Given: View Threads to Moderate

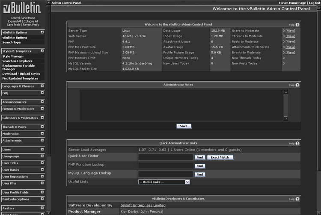Looking at the screenshot, I should 290,36.
